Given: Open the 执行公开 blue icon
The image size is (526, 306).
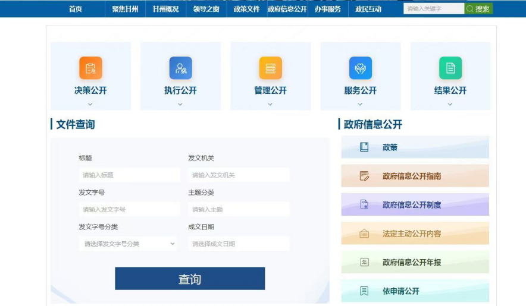Looking at the screenshot, I should (x=180, y=68).
